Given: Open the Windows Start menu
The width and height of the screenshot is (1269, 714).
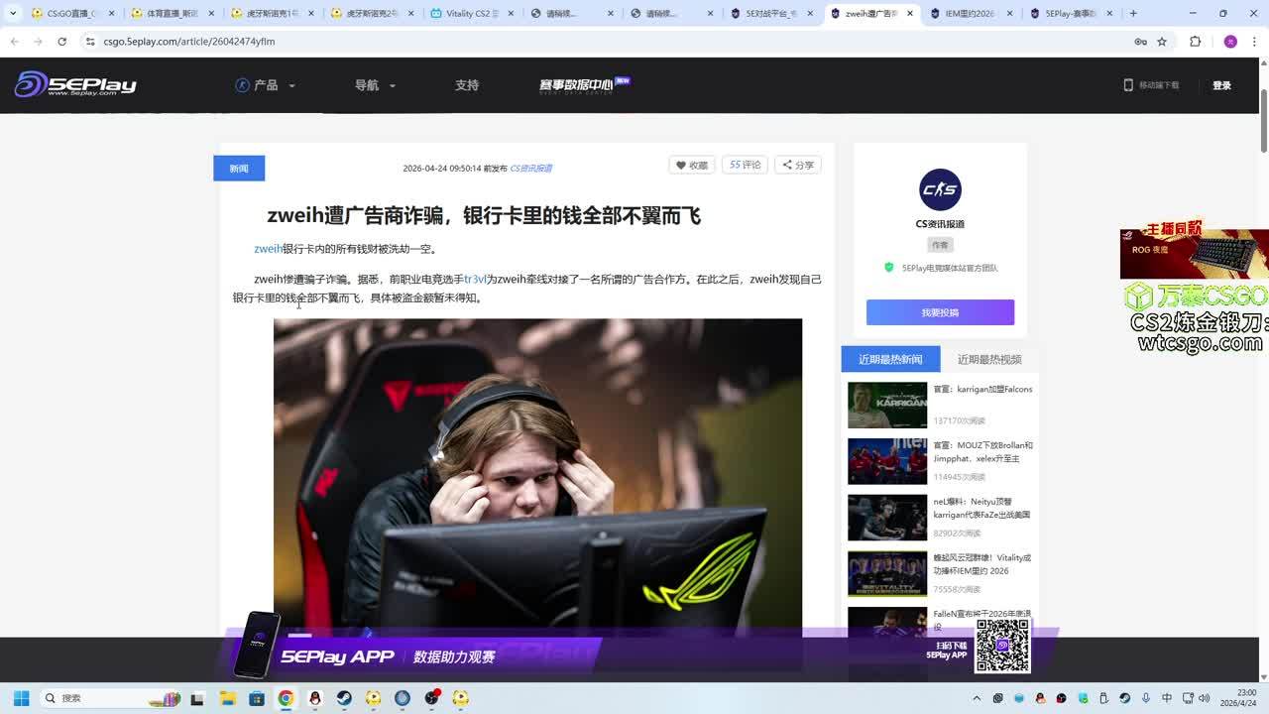Looking at the screenshot, I should pos(21,698).
